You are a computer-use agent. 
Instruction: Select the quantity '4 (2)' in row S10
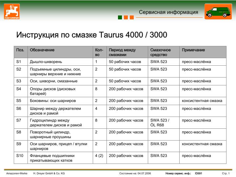[x=99, y=155]
